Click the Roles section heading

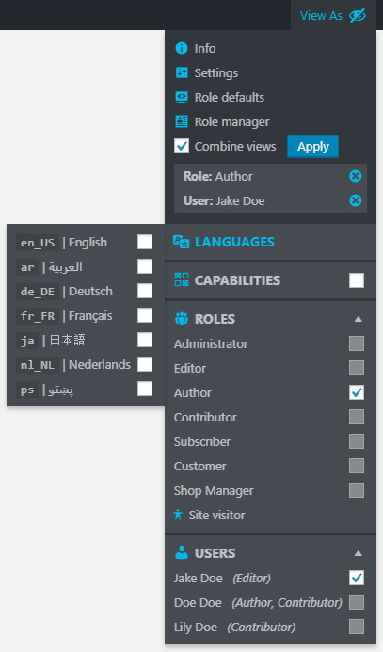coord(215,319)
